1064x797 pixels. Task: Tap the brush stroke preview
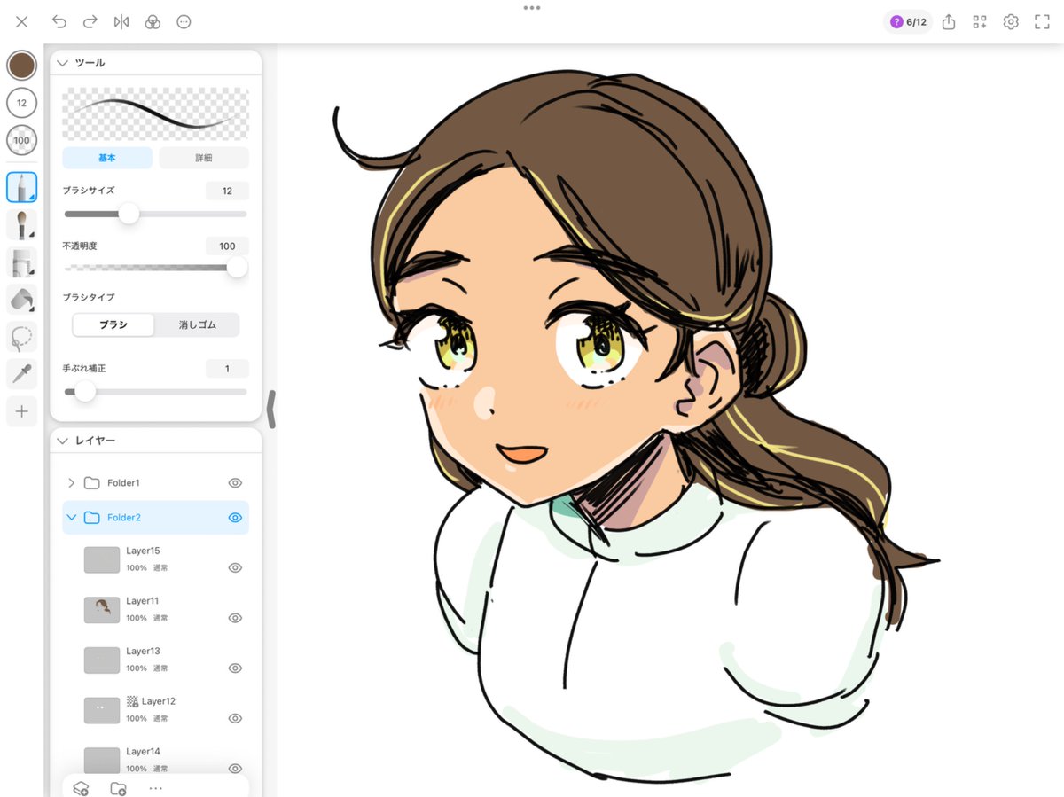155,113
